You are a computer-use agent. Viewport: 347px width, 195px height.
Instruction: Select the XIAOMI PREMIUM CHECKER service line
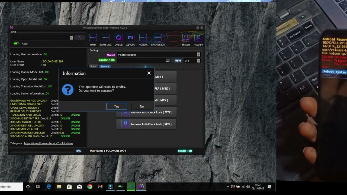click(45, 133)
